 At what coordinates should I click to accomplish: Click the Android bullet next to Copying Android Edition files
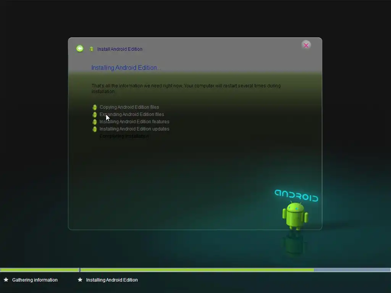click(x=95, y=107)
